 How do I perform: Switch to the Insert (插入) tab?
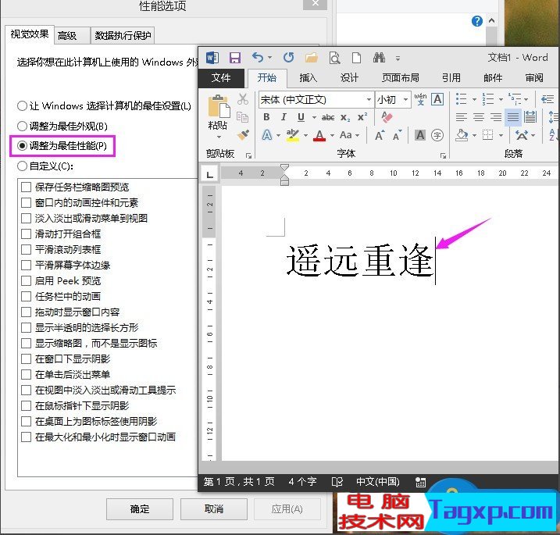point(309,77)
